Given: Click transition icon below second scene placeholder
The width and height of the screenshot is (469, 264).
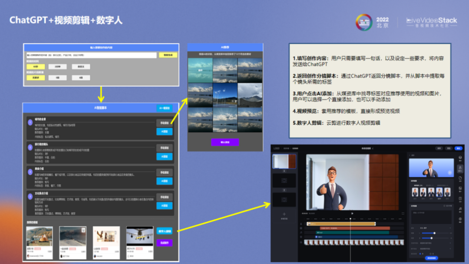Looking at the screenshot, I should coord(284,190).
